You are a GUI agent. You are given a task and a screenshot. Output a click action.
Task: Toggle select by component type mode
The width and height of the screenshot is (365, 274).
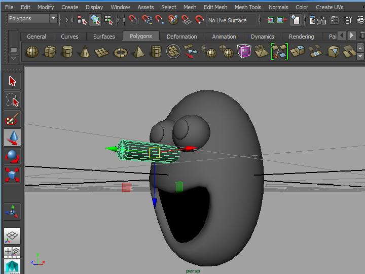[x=108, y=20]
